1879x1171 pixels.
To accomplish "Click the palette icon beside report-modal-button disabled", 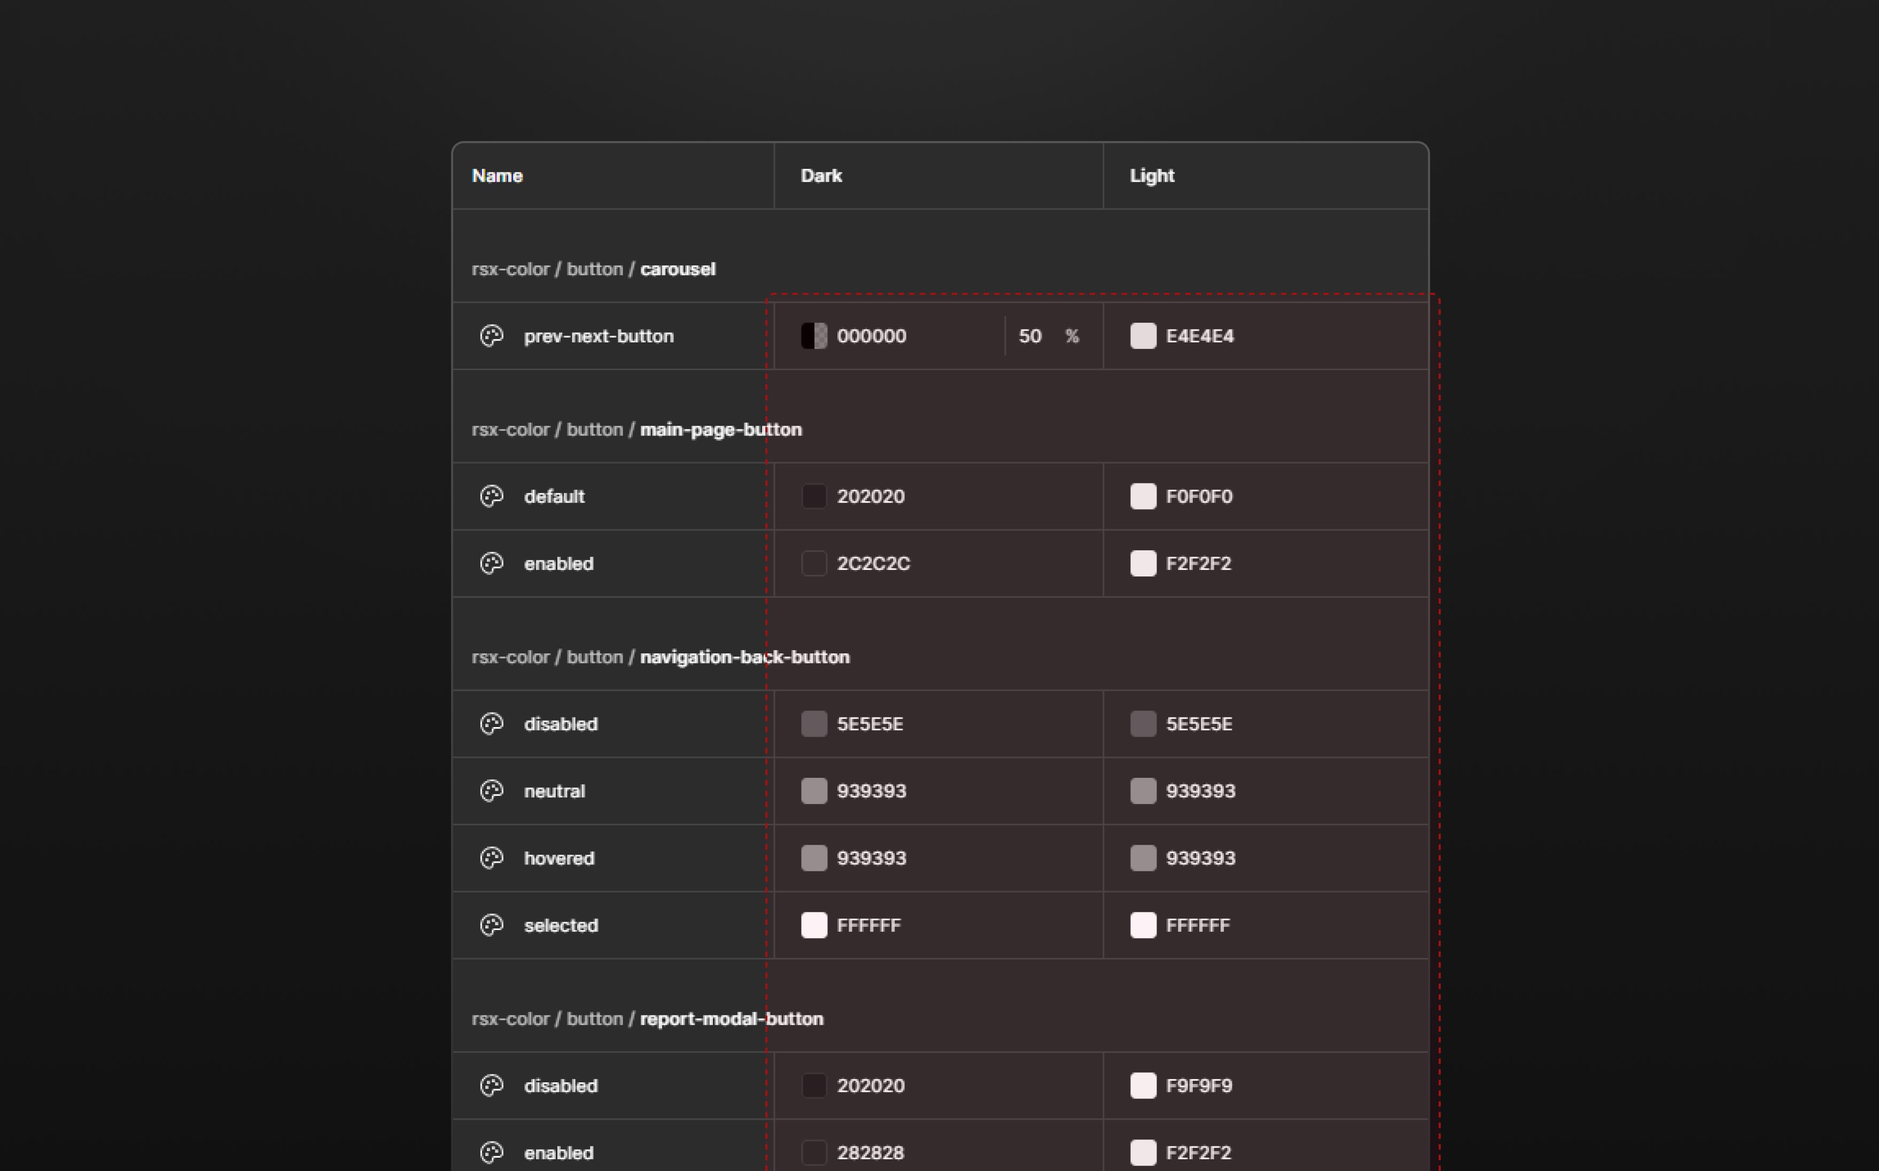I will [492, 1086].
